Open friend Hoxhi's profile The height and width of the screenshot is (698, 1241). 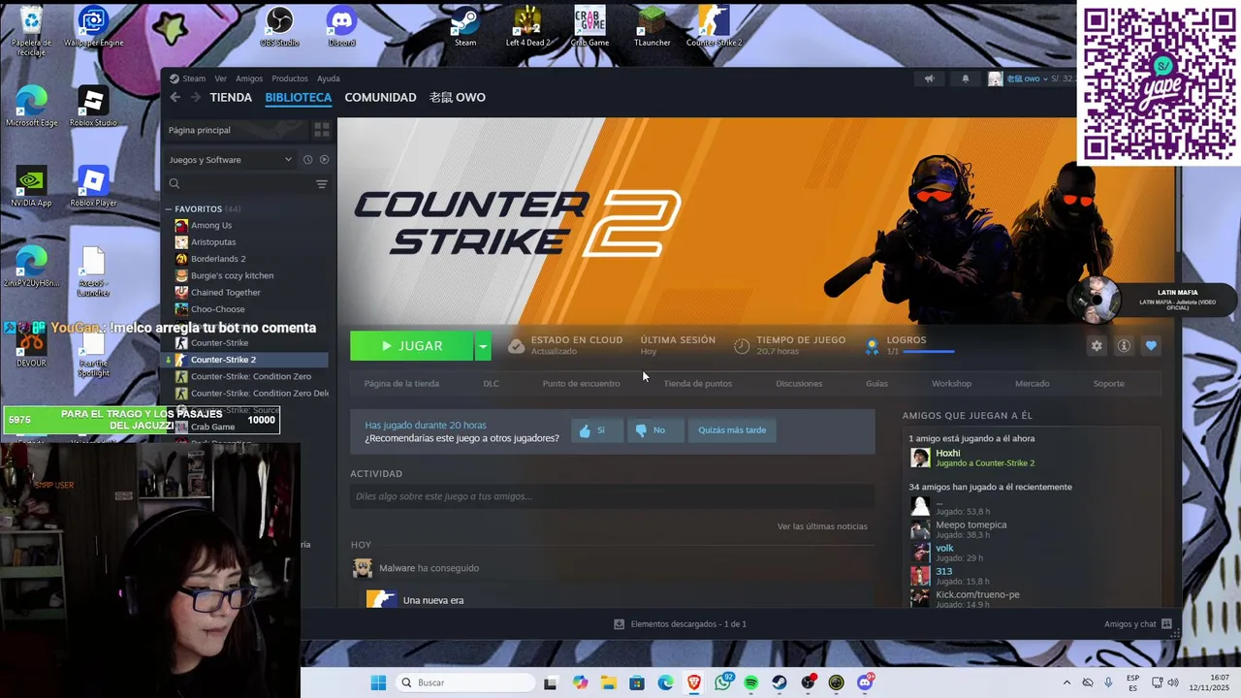coord(947,453)
